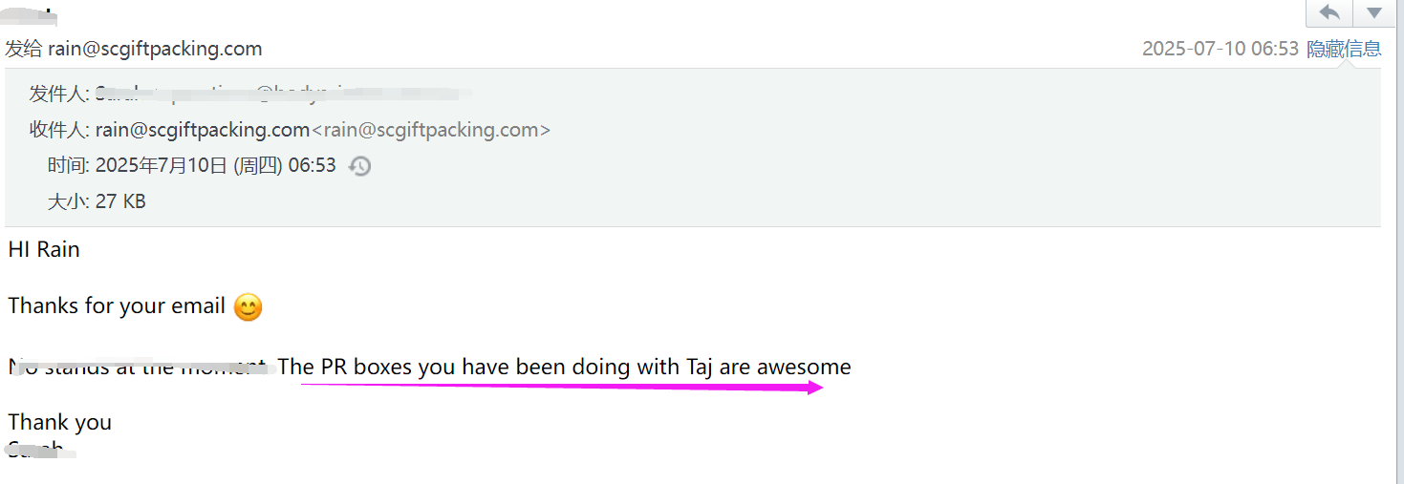This screenshot has height=484, width=1404.
Task: Click the reply arrow icon
Action: tap(1329, 12)
